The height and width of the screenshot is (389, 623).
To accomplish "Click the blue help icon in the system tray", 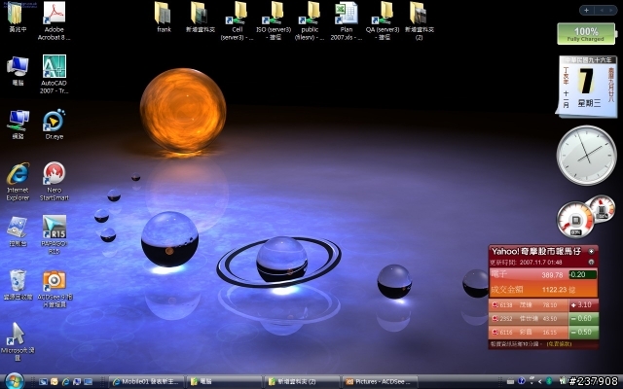I will [522, 381].
